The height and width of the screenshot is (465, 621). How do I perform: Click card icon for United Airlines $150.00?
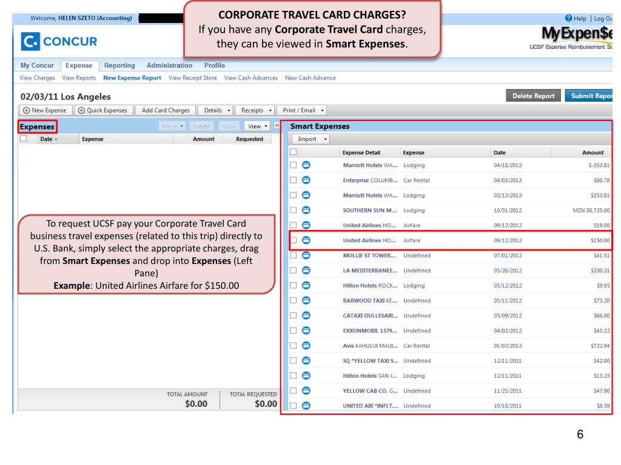(306, 240)
